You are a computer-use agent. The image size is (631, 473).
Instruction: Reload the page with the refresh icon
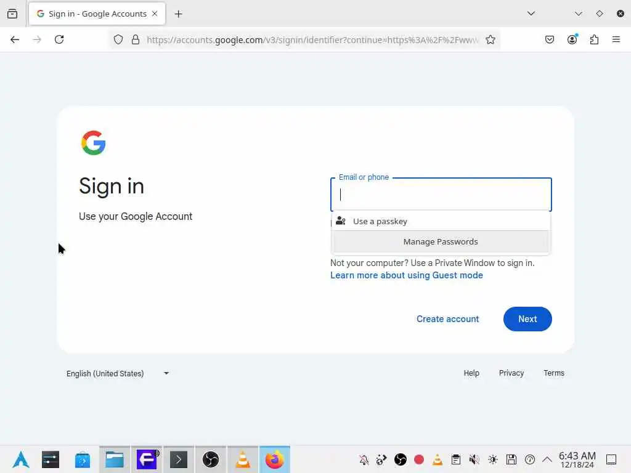59,39
